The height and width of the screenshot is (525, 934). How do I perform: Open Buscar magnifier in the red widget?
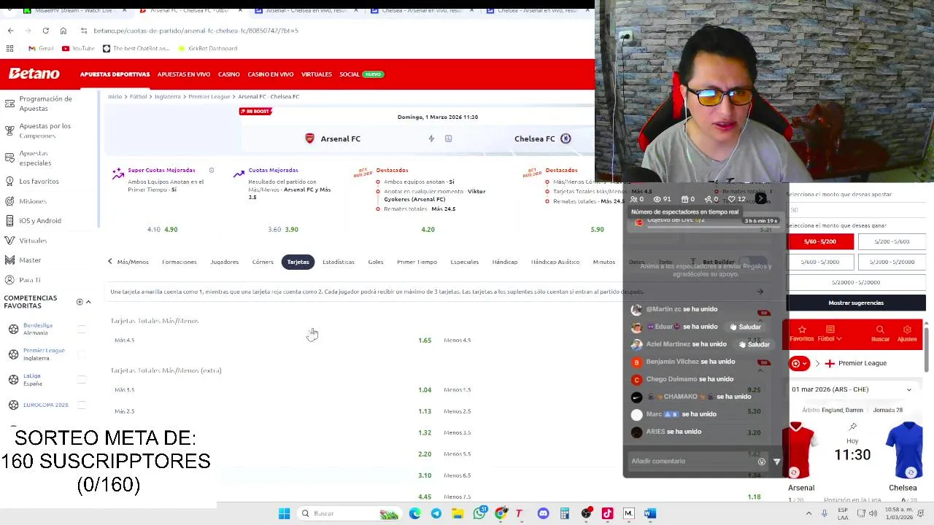(x=880, y=334)
